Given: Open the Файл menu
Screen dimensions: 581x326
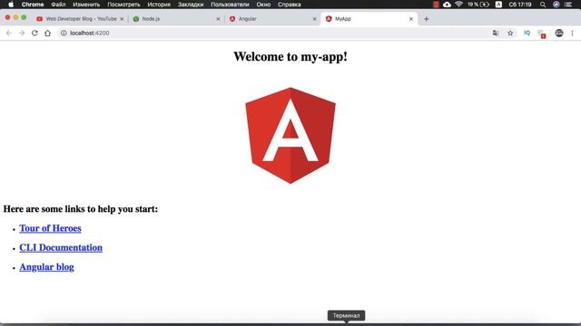Looking at the screenshot, I should [58, 5].
